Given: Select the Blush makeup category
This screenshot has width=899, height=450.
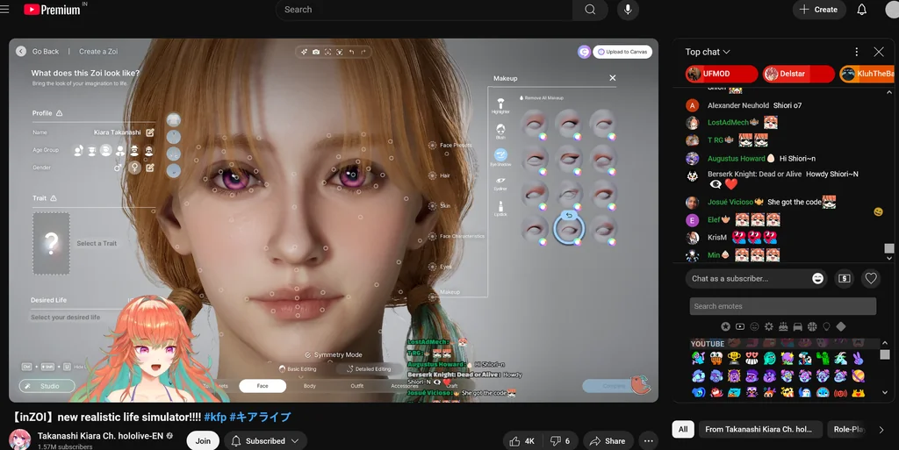Looking at the screenshot, I should coord(500,131).
